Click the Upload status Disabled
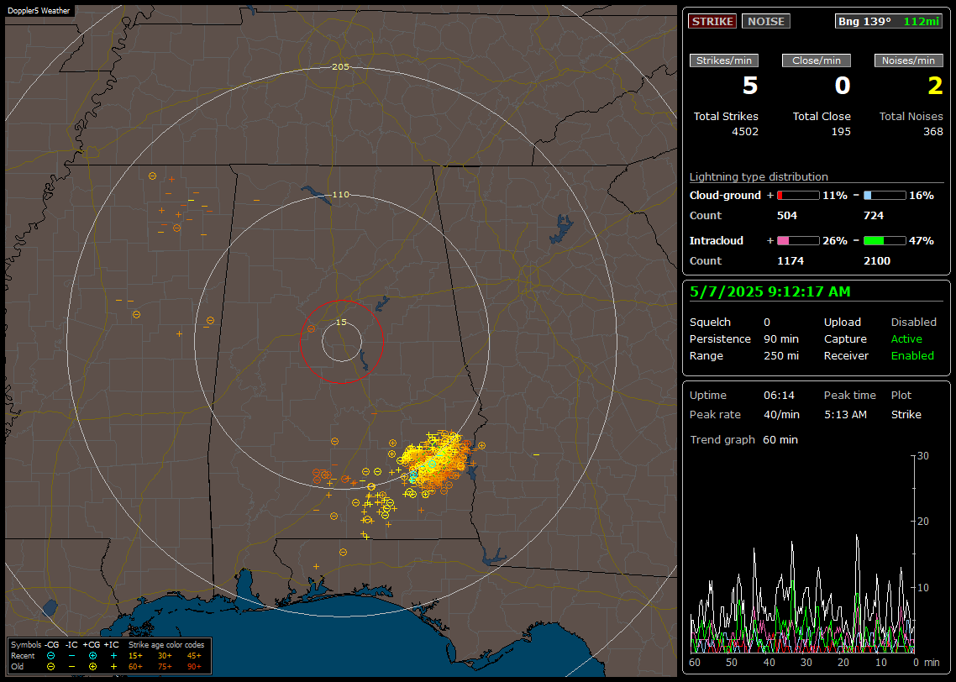Image resolution: width=956 pixels, height=682 pixels. 913,323
